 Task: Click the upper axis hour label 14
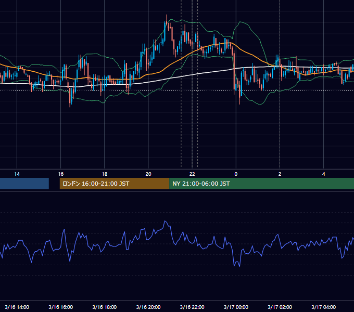[x=17, y=174]
